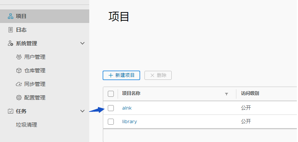Click the 同步管理 cloud icon

click(x=19, y=84)
